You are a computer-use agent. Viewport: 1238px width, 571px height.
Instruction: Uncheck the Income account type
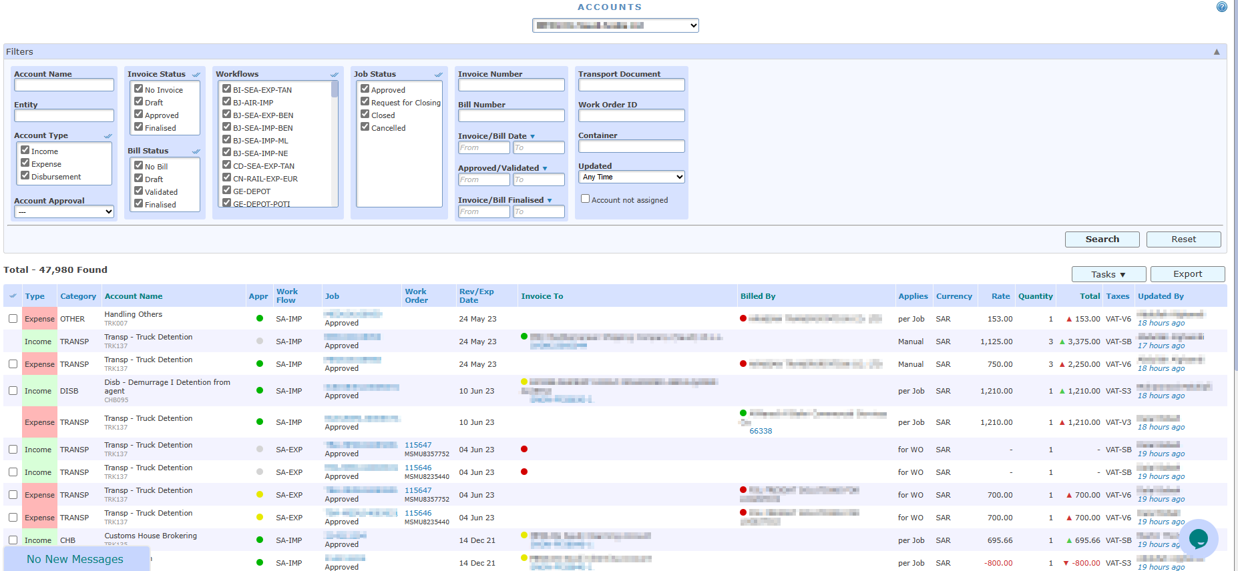pyautogui.click(x=25, y=150)
